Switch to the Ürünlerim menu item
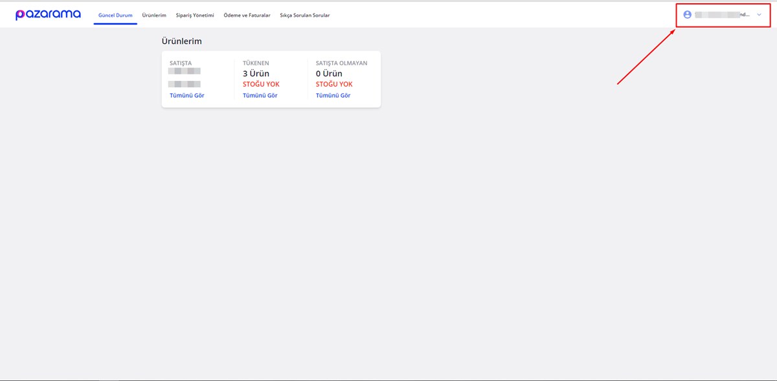Screen dimensions: 777x381 tap(154, 15)
